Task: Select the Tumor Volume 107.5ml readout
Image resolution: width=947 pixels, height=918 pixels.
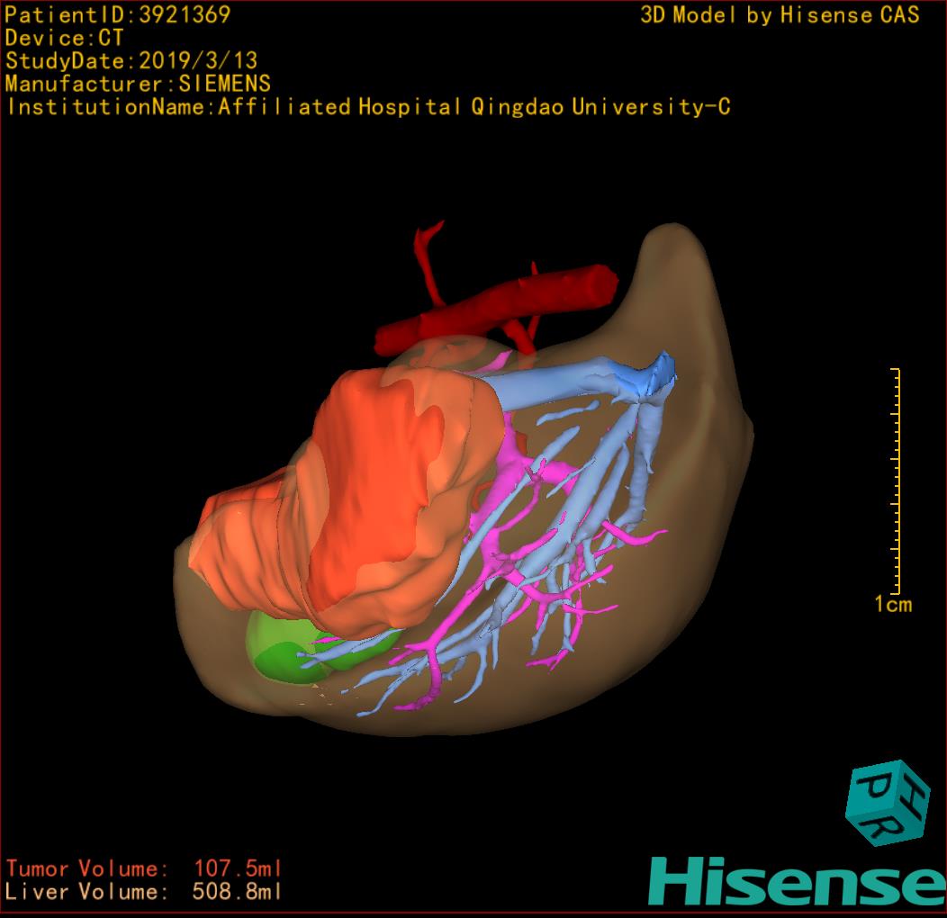Action: click(x=144, y=868)
